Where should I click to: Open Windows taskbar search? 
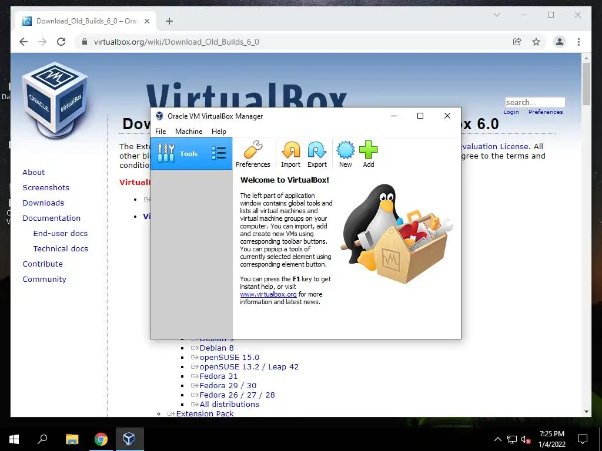pyautogui.click(x=42, y=439)
